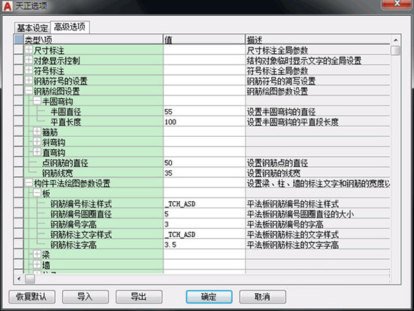This screenshot has height=311, width=414.
Task: Select the 高级选项 tab
Action: point(72,27)
